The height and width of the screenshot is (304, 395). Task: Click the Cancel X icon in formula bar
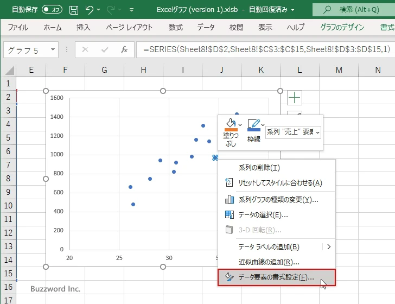(85, 49)
